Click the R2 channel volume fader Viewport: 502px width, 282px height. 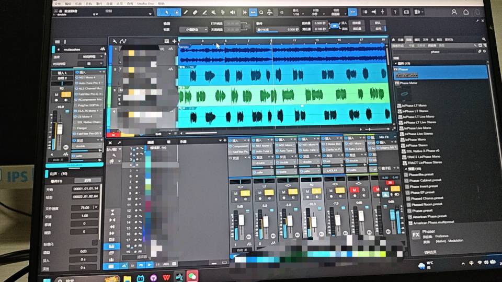314,221
